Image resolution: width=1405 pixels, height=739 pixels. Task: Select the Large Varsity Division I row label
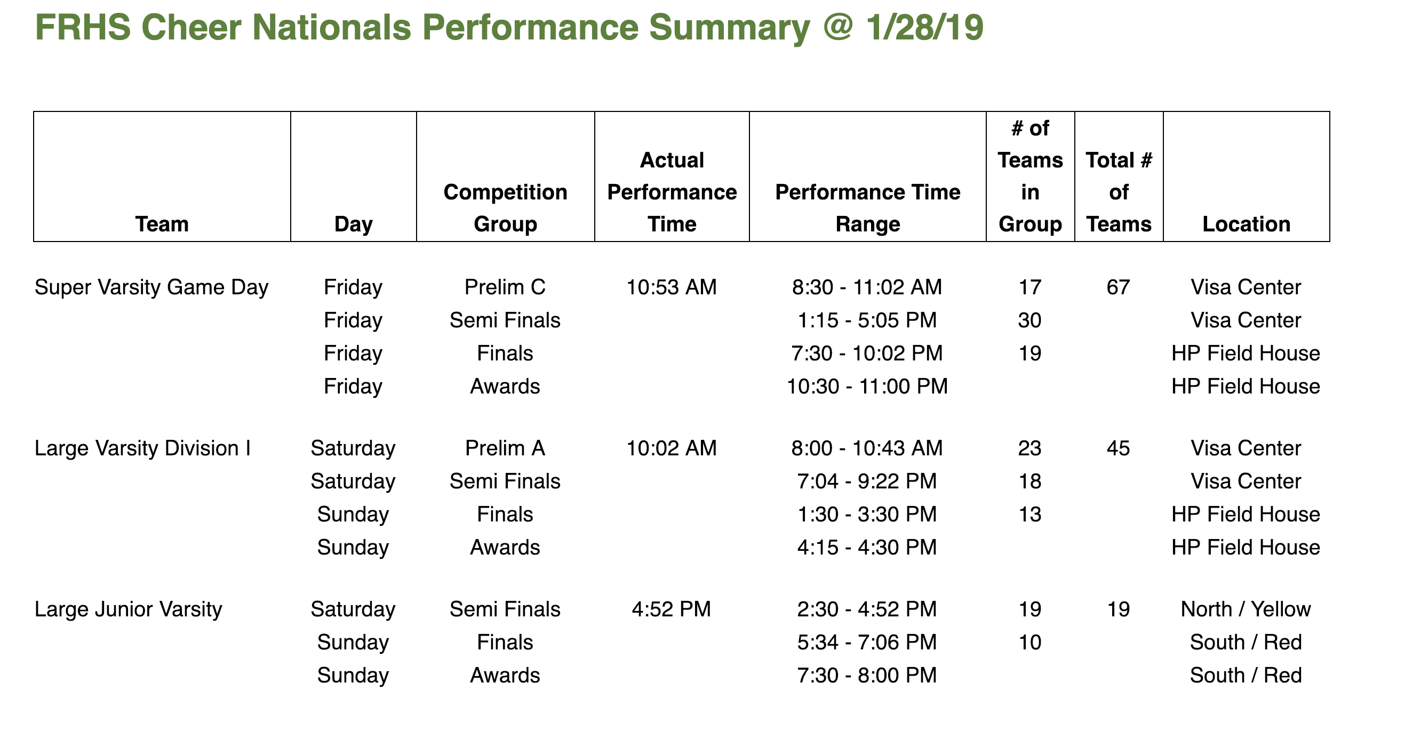click(143, 448)
